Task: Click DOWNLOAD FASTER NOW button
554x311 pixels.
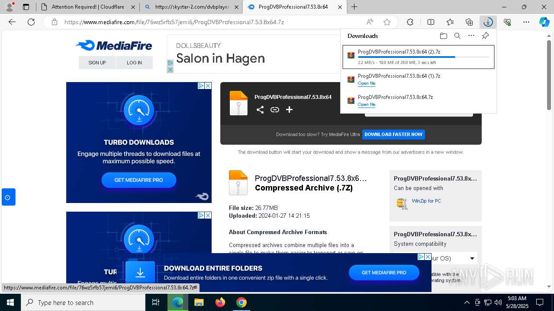Action: [393, 134]
